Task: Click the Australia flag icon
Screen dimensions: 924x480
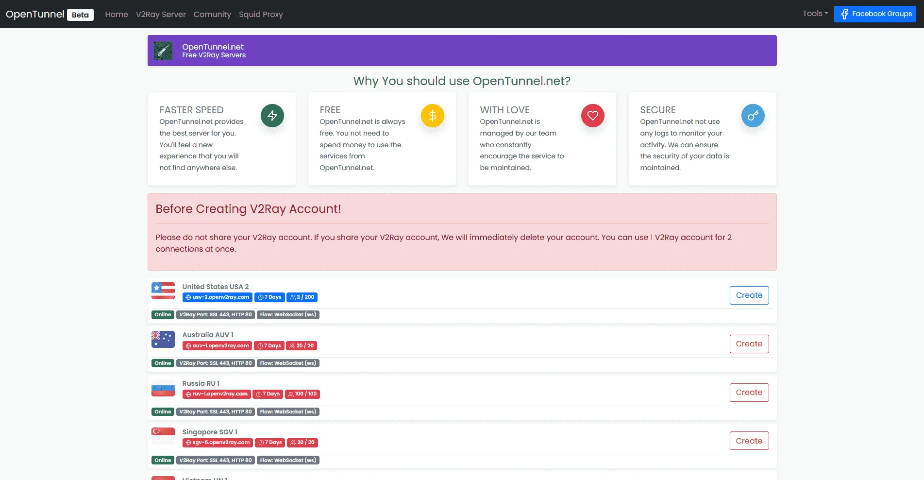Action: (163, 339)
